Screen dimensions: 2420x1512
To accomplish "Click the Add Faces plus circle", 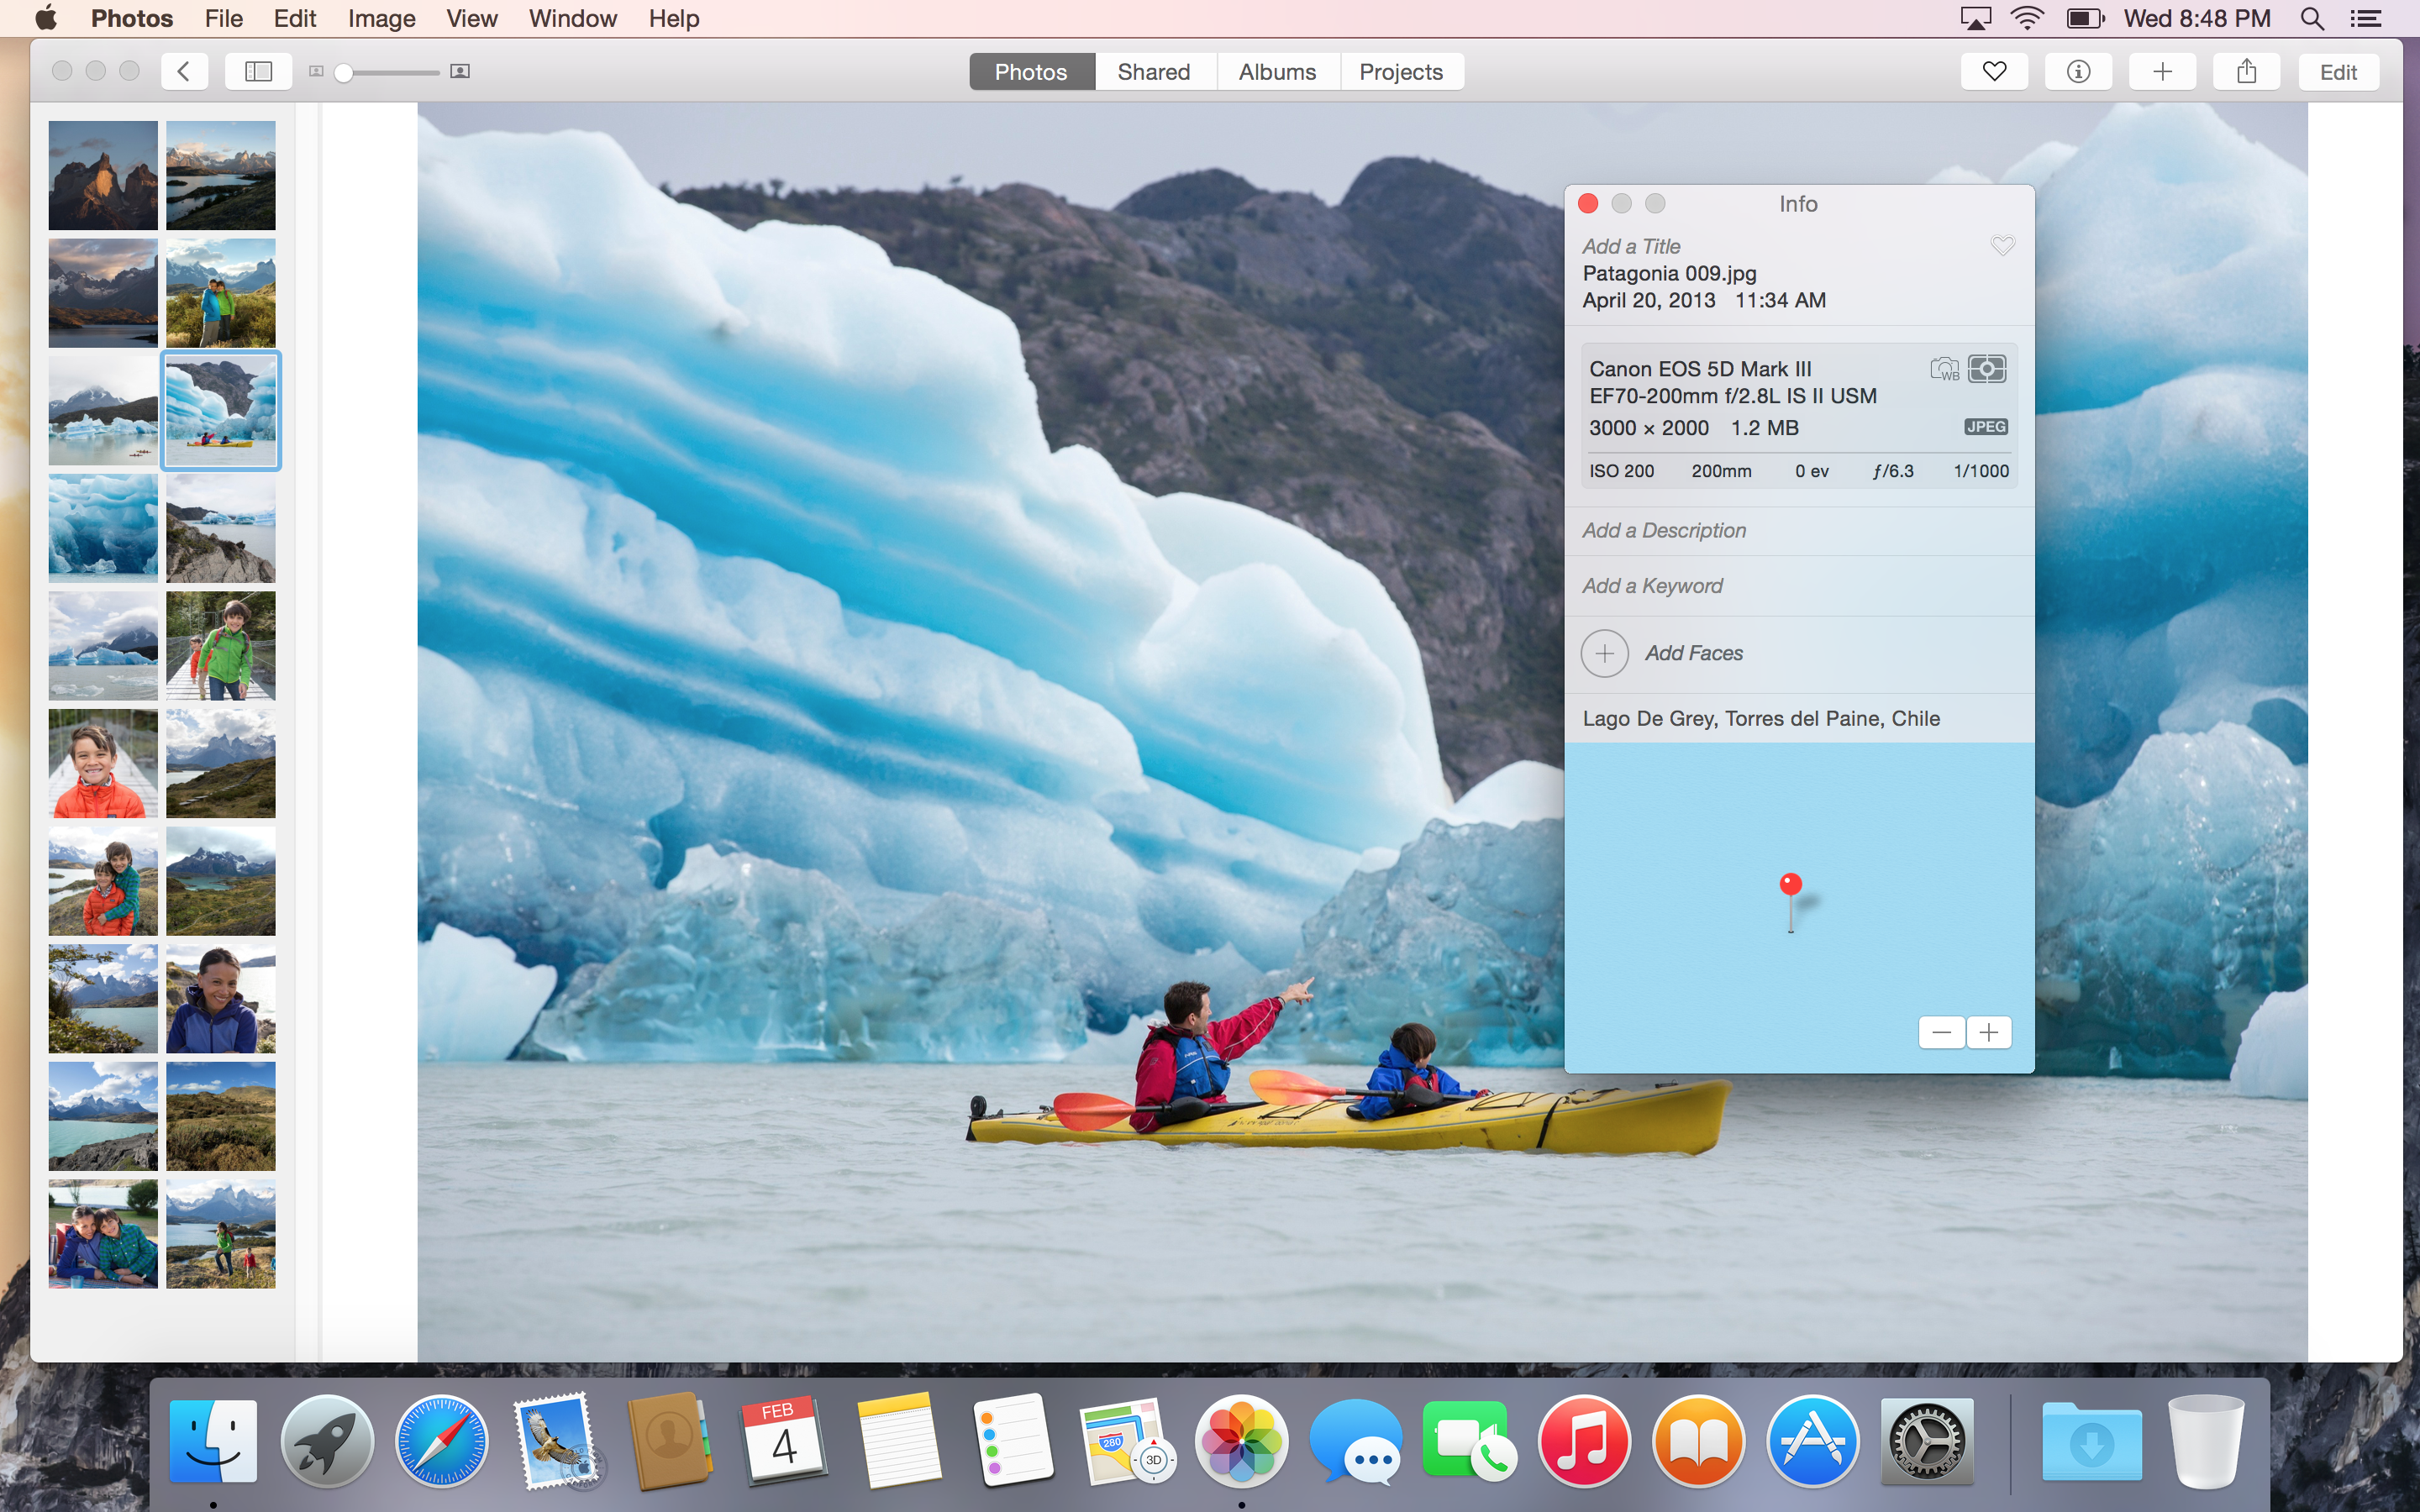I will pyautogui.click(x=1604, y=653).
